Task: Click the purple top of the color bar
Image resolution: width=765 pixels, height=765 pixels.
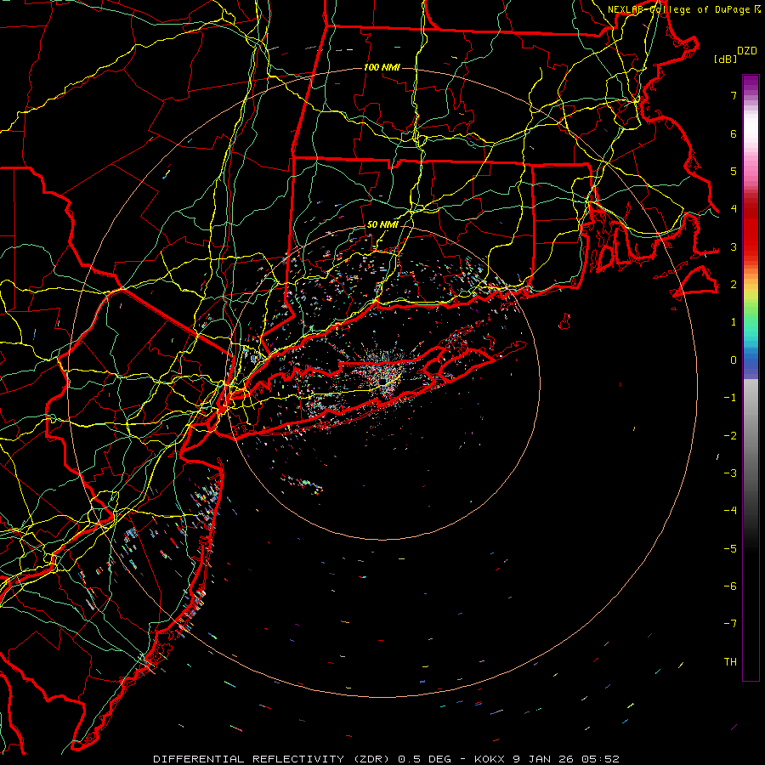Action: (x=751, y=83)
